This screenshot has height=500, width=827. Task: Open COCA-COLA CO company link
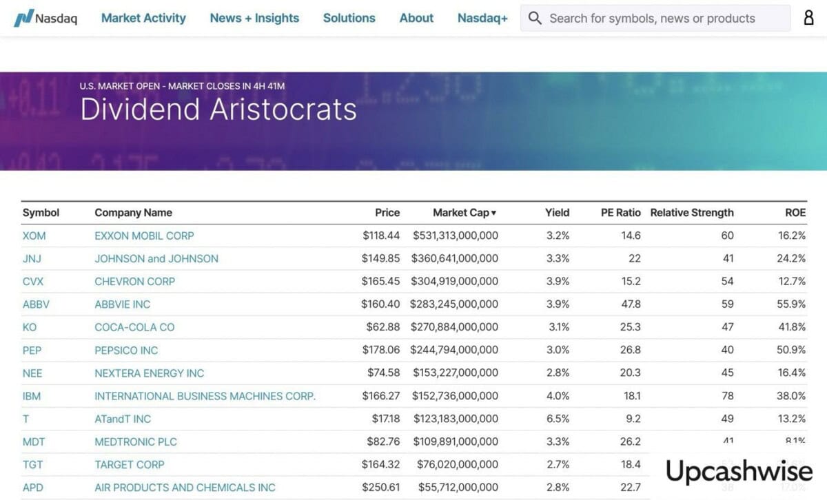click(134, 327)
